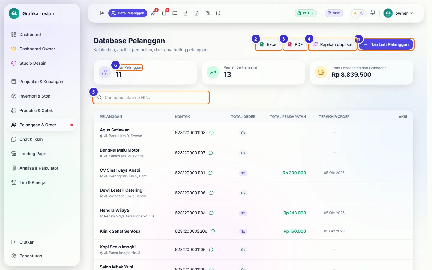
Task: Switch to dark mode with moon toggle
Action: [362, 13]
